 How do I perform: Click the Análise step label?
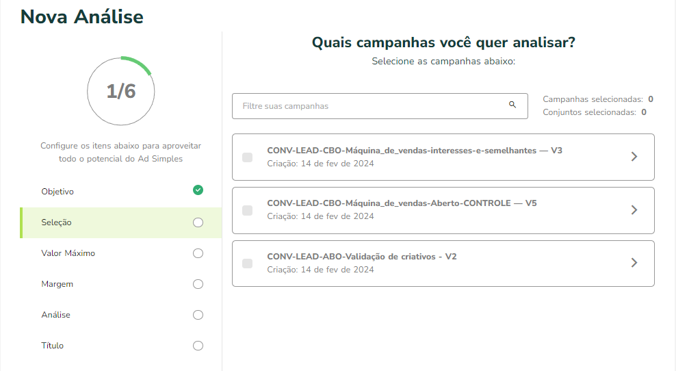(x=55, y=315)
